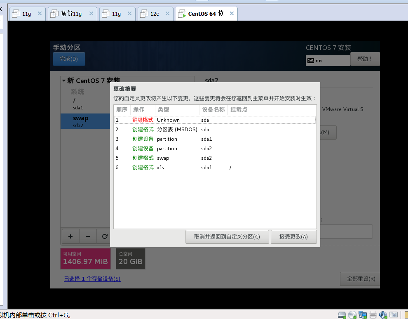Select row 5 创建格式 swap

(215, 158)
